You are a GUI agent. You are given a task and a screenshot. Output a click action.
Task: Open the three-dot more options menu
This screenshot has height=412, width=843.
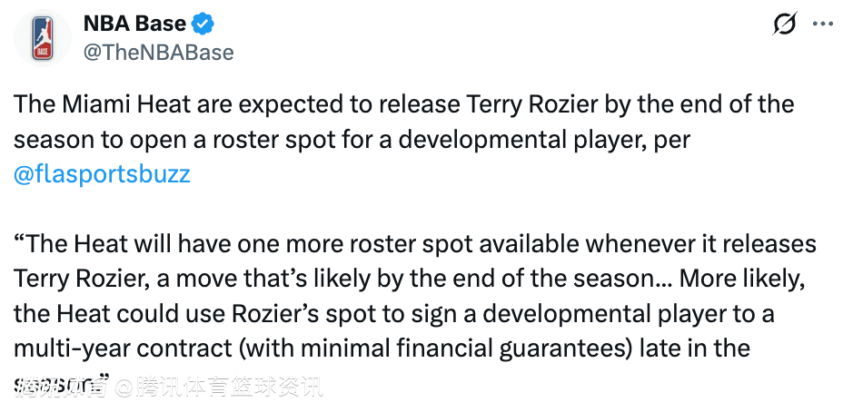click(820, 25)
